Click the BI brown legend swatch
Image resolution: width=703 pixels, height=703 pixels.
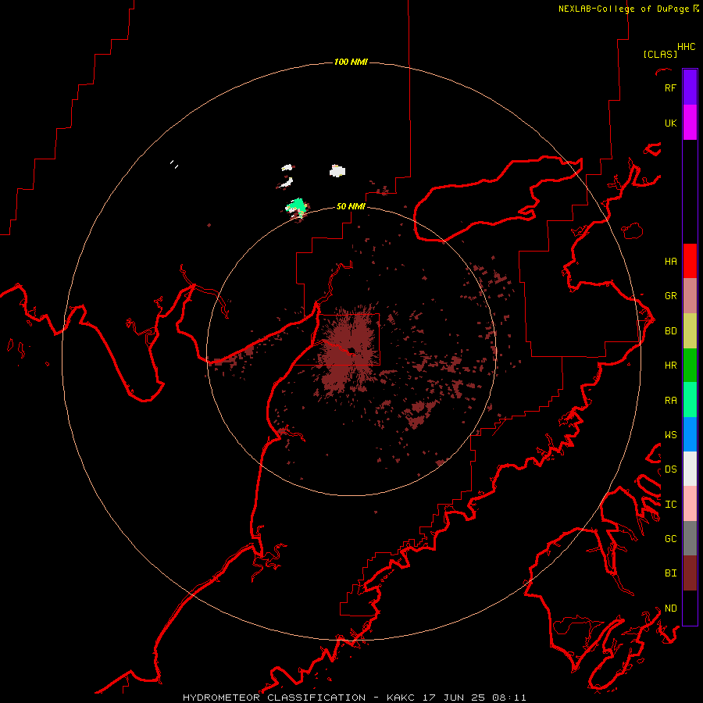click(x=690, y=573)
